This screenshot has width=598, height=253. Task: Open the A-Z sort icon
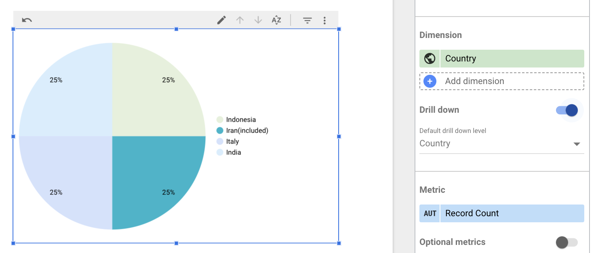click(276, 20)
